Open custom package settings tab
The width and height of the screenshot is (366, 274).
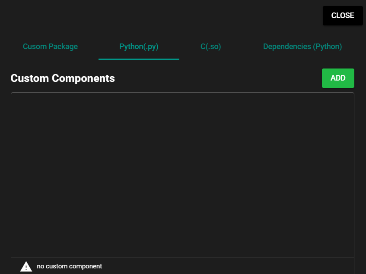click(x=50, y=47)
